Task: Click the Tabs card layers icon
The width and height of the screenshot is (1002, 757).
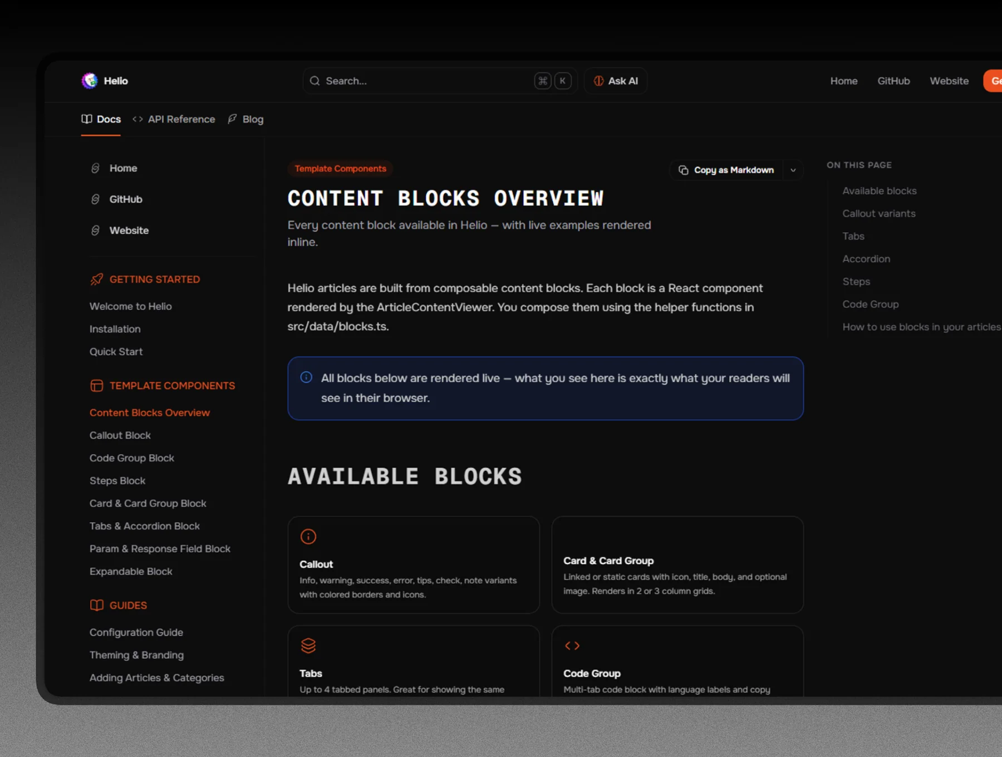Action: click(308, 646)
